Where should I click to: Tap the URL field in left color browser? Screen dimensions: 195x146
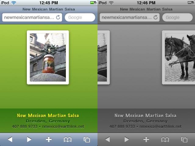click(x=32, y=17)
